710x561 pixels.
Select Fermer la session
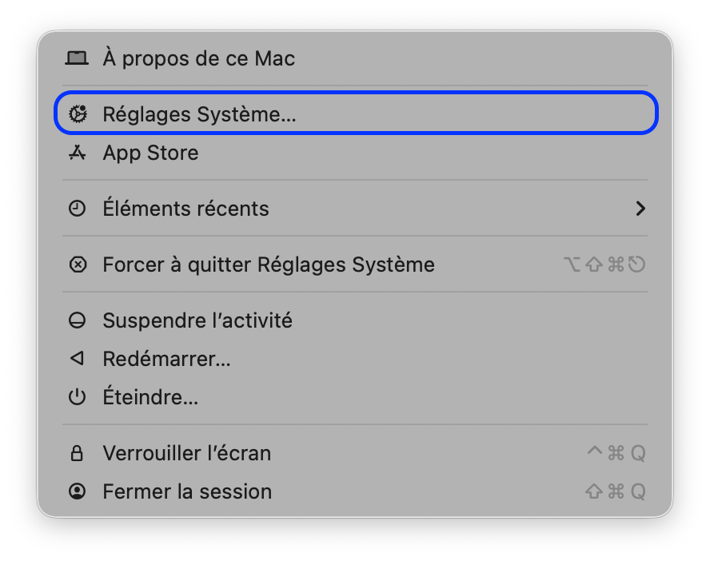[187, 491]
